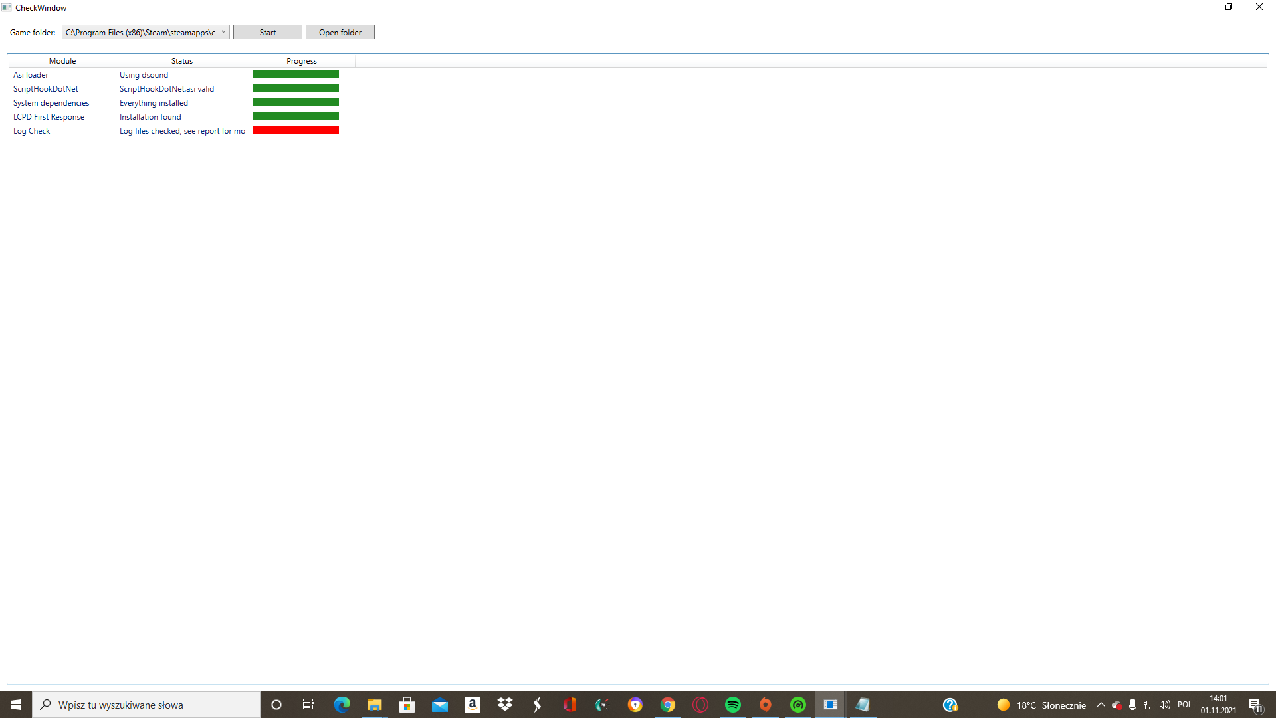Open the Microsoft Store taskbar icon
1276x718 pixels.
coord(407,705)
